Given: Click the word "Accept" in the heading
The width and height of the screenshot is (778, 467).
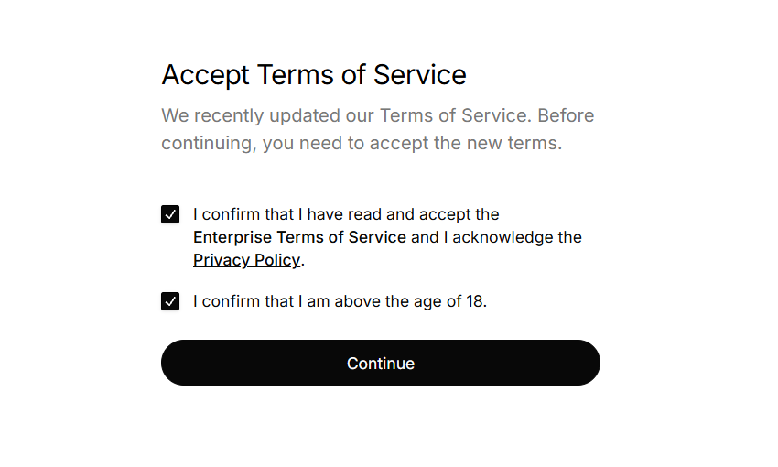Looking at the screenshot, I should pos(205,76).
